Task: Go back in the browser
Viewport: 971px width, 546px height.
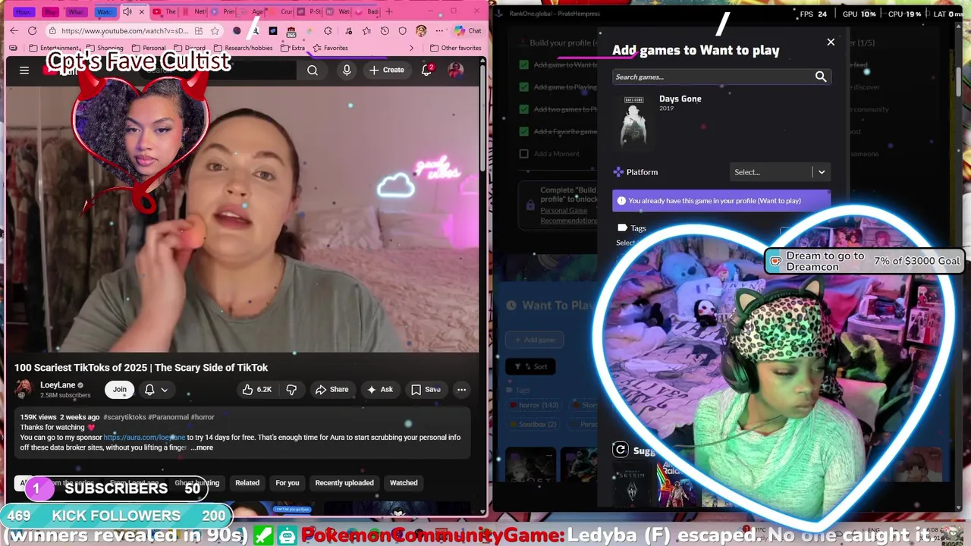Action: tap(14, 30)
